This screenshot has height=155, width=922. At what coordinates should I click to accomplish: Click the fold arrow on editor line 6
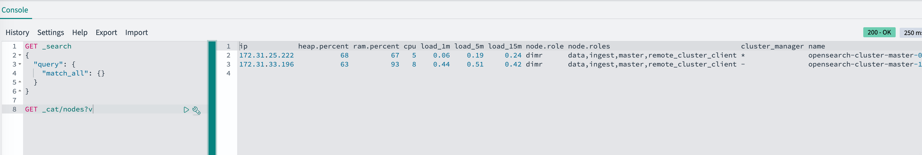click(20, 91)
